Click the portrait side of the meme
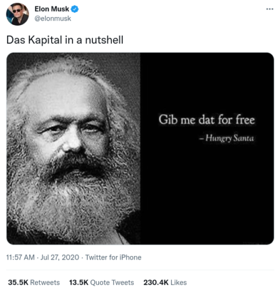This screenshot has width=280, height=293. point(73,148)
